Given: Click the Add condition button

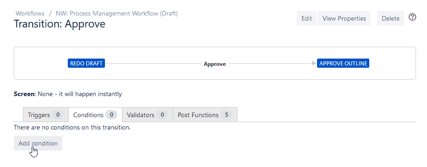Looking at the screenshot, I should tap(38, 143).
